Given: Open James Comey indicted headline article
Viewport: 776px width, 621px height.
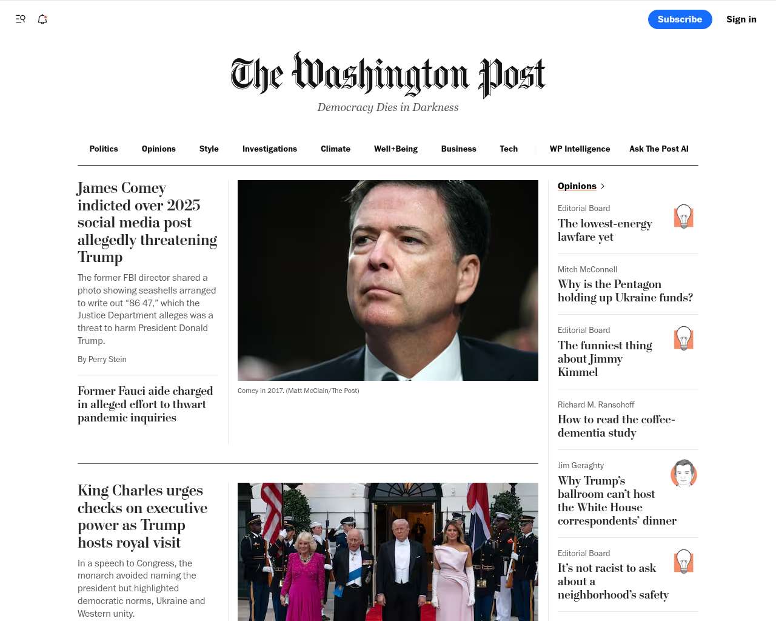Looking at the screenshot, I should click(x=147, y=222).
